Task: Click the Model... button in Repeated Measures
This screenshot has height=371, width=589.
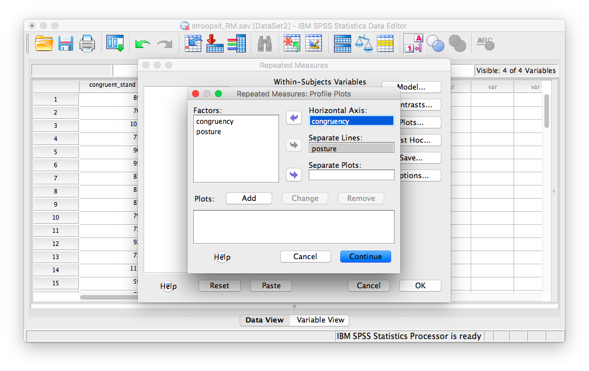Action: click(411, 87)
